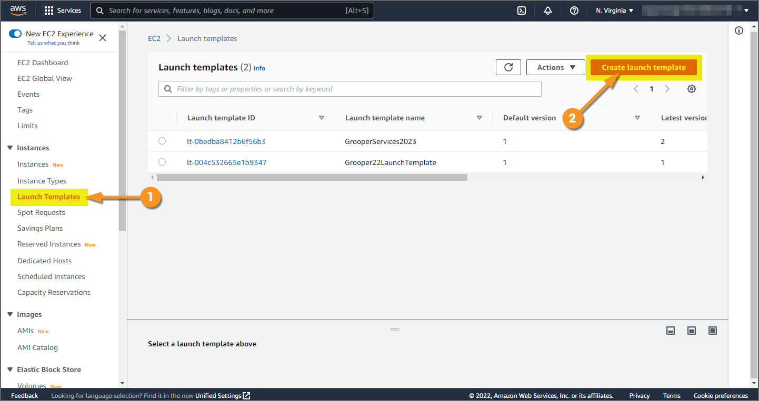The image size is (759, 401).
Task: Open the Actions dropdown
Action: tap(556, 67)
